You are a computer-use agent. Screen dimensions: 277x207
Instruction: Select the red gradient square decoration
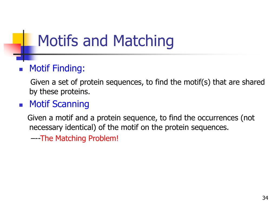point(12,50)
